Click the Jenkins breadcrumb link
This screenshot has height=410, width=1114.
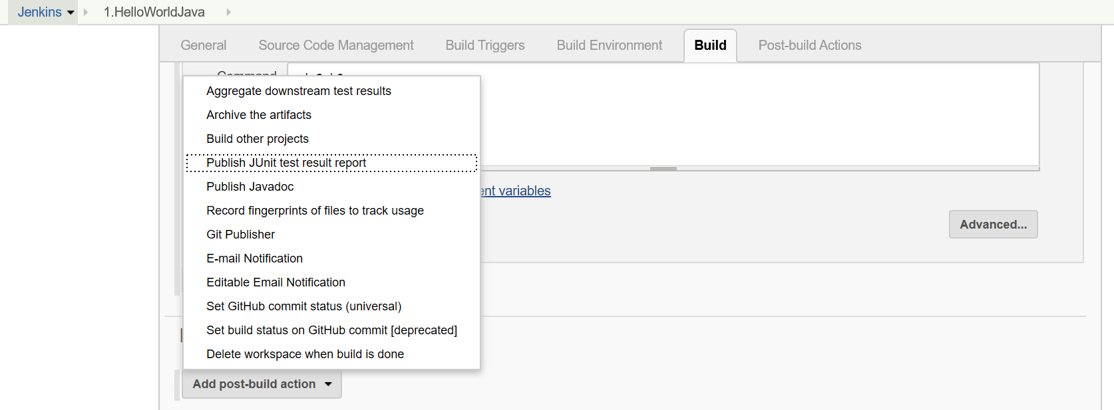point(39,12)
